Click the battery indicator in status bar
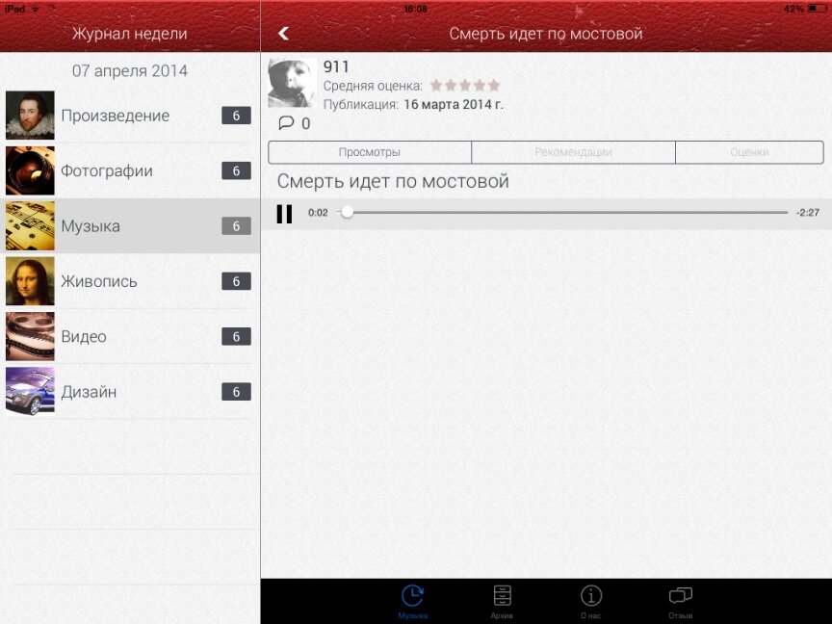 coord(817,9)
